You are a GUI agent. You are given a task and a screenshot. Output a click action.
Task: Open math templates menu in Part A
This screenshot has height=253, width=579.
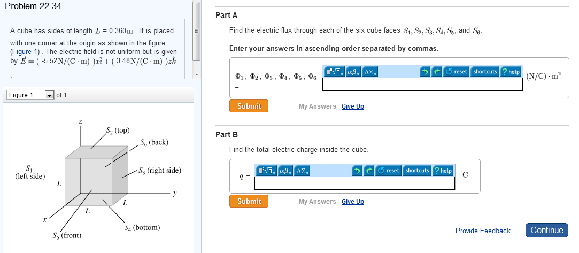(335, 72)
